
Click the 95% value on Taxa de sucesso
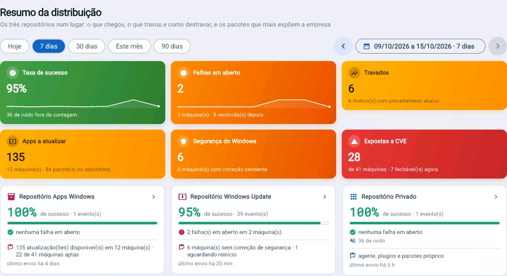pos(16,89)
